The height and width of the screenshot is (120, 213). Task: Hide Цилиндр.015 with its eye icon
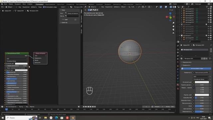click(x=208, y=13)
